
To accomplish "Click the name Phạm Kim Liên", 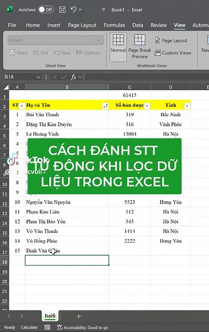I will point(43,212).
